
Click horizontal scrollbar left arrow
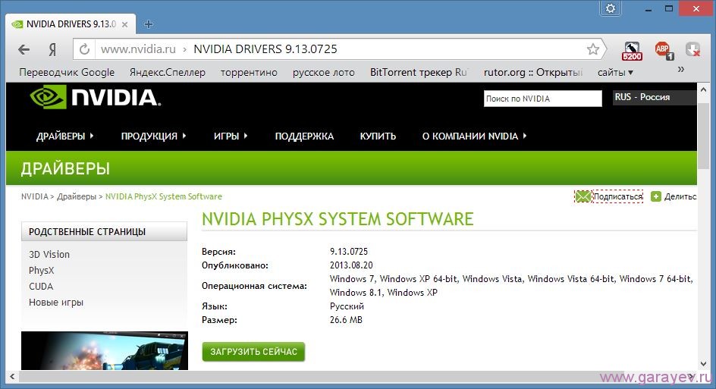pos(12,376)
